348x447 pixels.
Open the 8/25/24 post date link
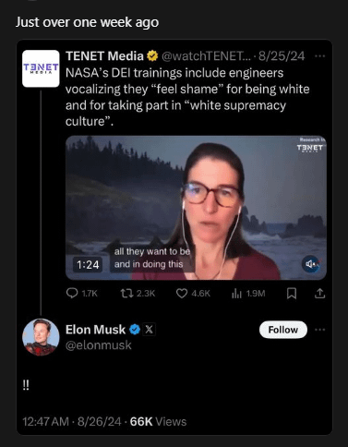click(x=282, y=56)
